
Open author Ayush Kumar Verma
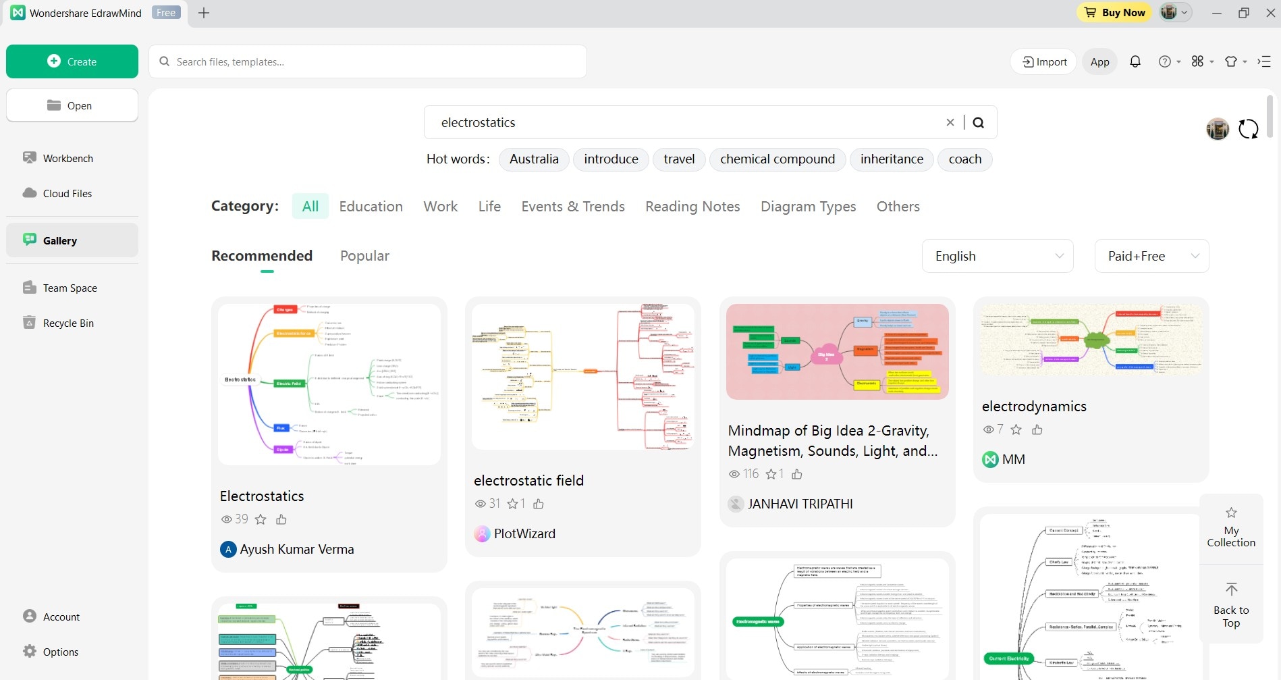[x=288, y=549]
